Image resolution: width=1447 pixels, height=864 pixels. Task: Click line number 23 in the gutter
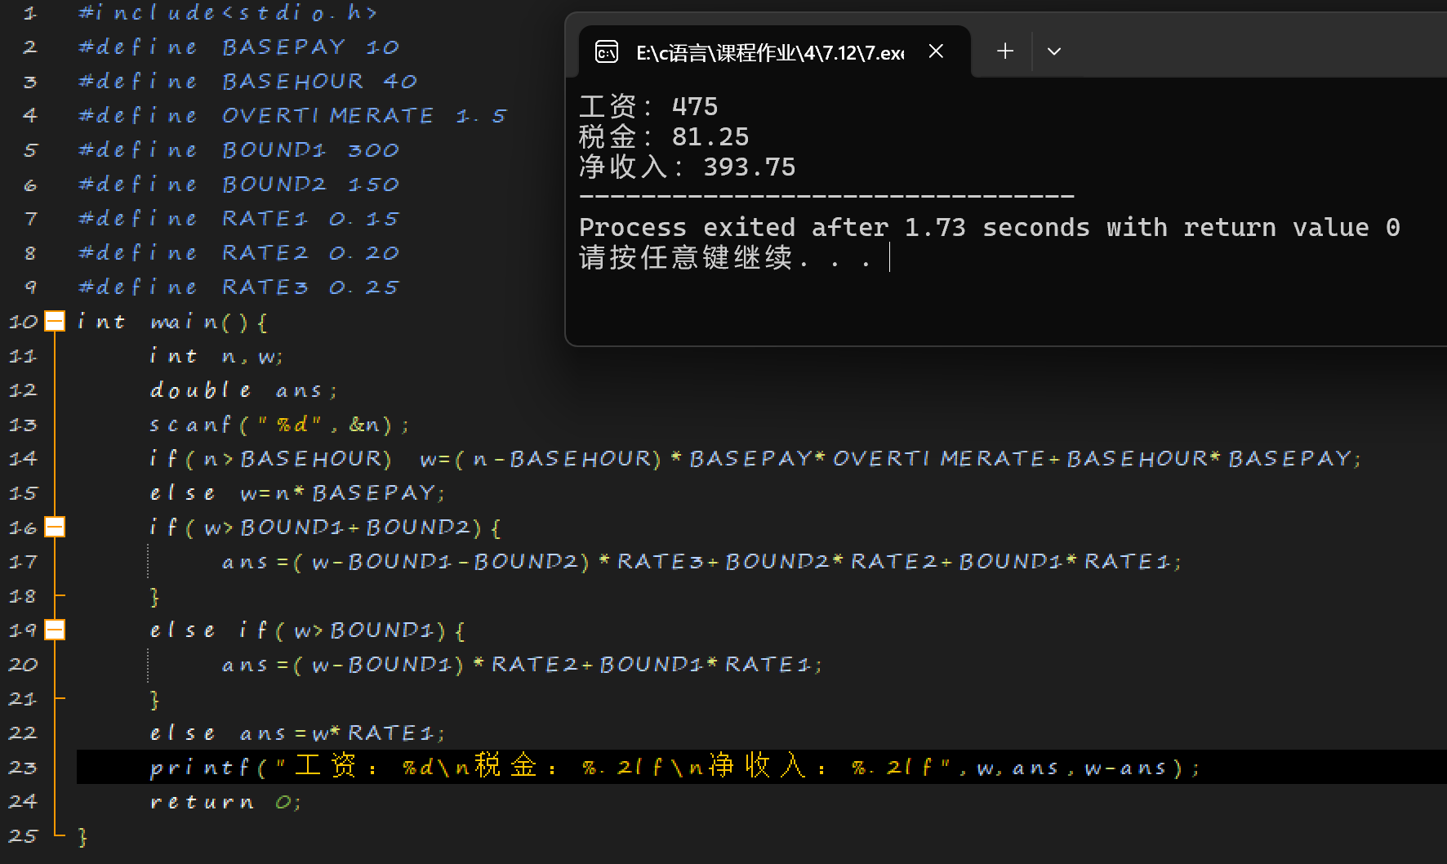click(23, 768)
